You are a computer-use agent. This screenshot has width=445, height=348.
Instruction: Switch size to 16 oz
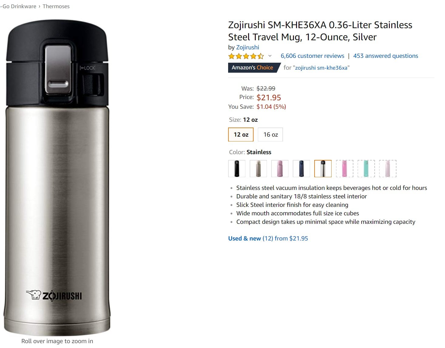270,134
